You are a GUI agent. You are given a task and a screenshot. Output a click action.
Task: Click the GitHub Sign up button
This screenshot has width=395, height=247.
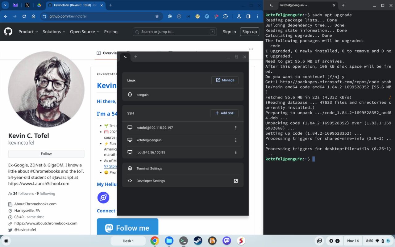click(249, 31)
